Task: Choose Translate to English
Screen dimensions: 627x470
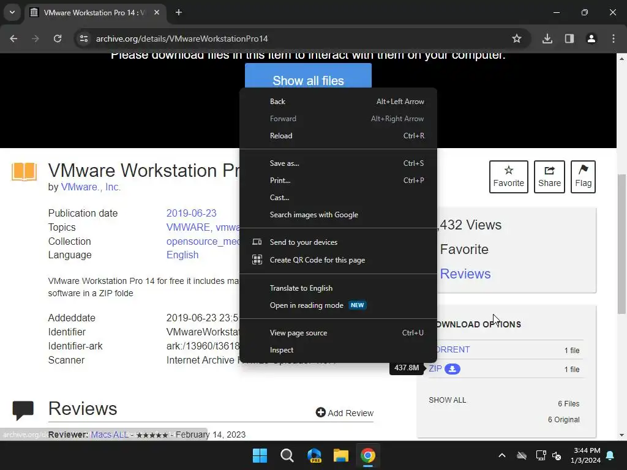Action: click(x=338, y=288)
